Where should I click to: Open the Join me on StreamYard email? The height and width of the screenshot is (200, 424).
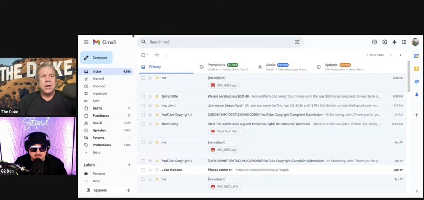click(272, 105)
